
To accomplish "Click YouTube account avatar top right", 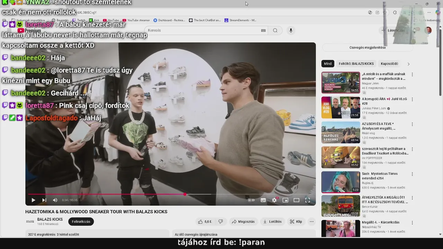I will click(428, 30).
